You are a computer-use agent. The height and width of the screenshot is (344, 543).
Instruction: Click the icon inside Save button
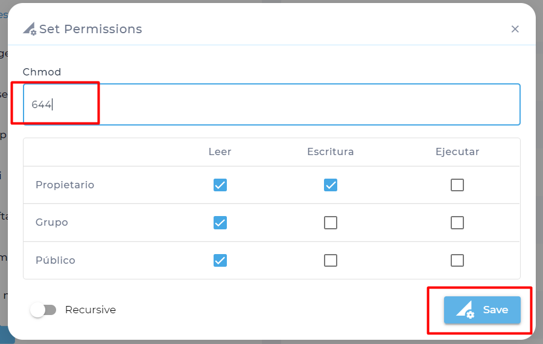click(465, 310)
